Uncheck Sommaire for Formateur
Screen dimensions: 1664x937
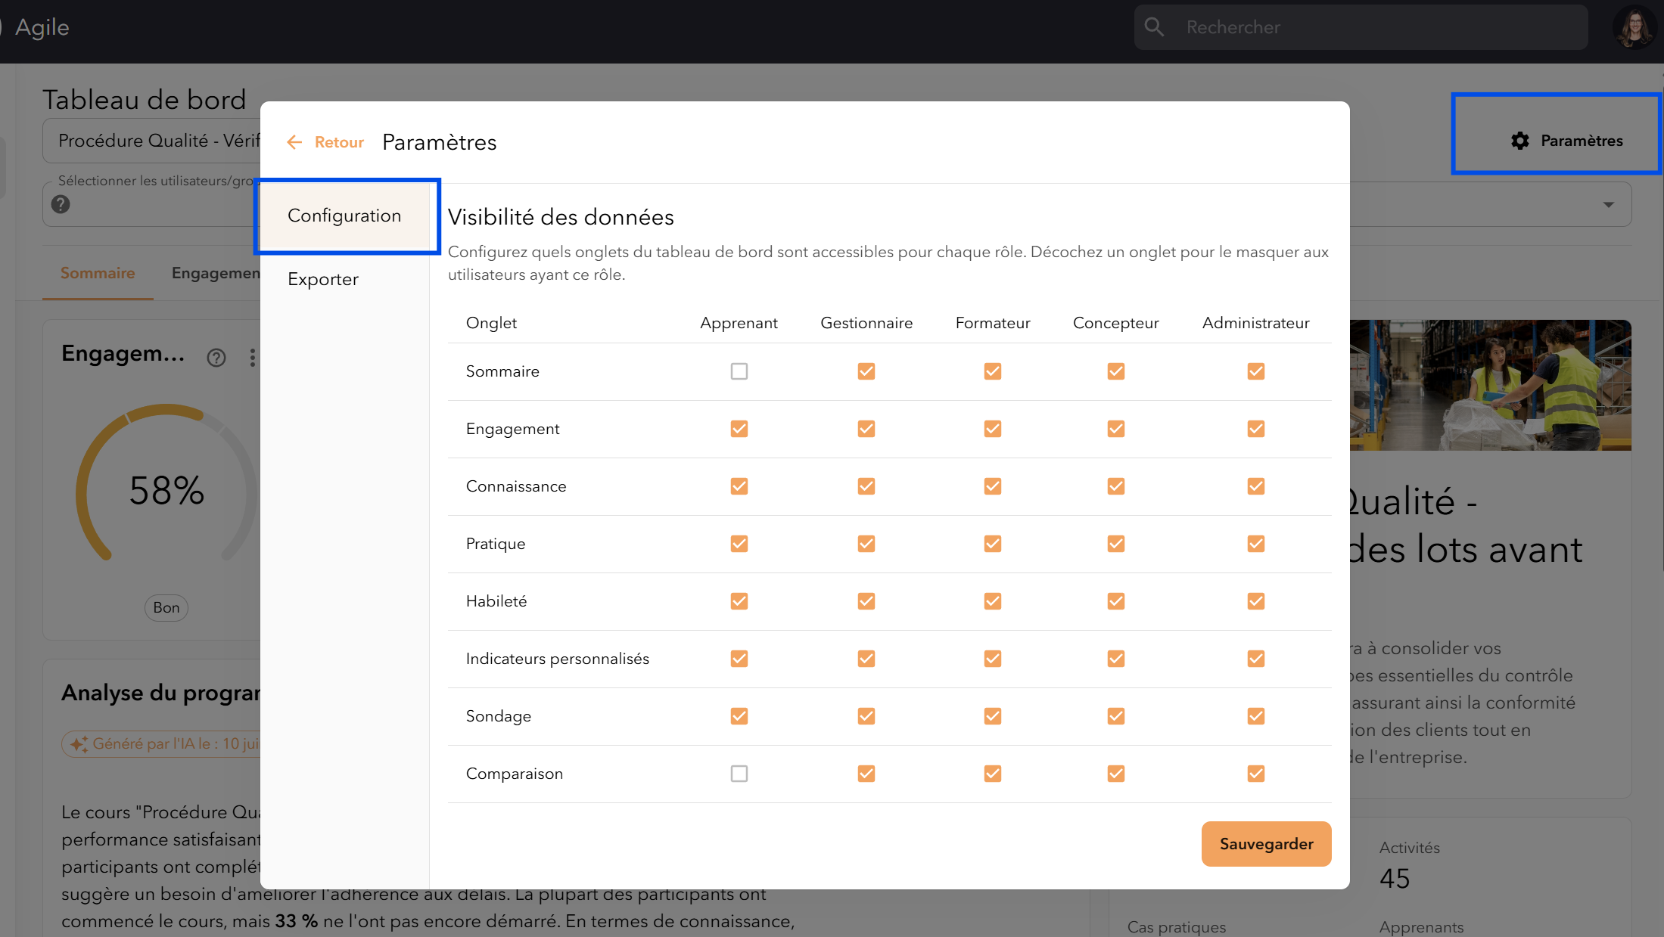993,371
